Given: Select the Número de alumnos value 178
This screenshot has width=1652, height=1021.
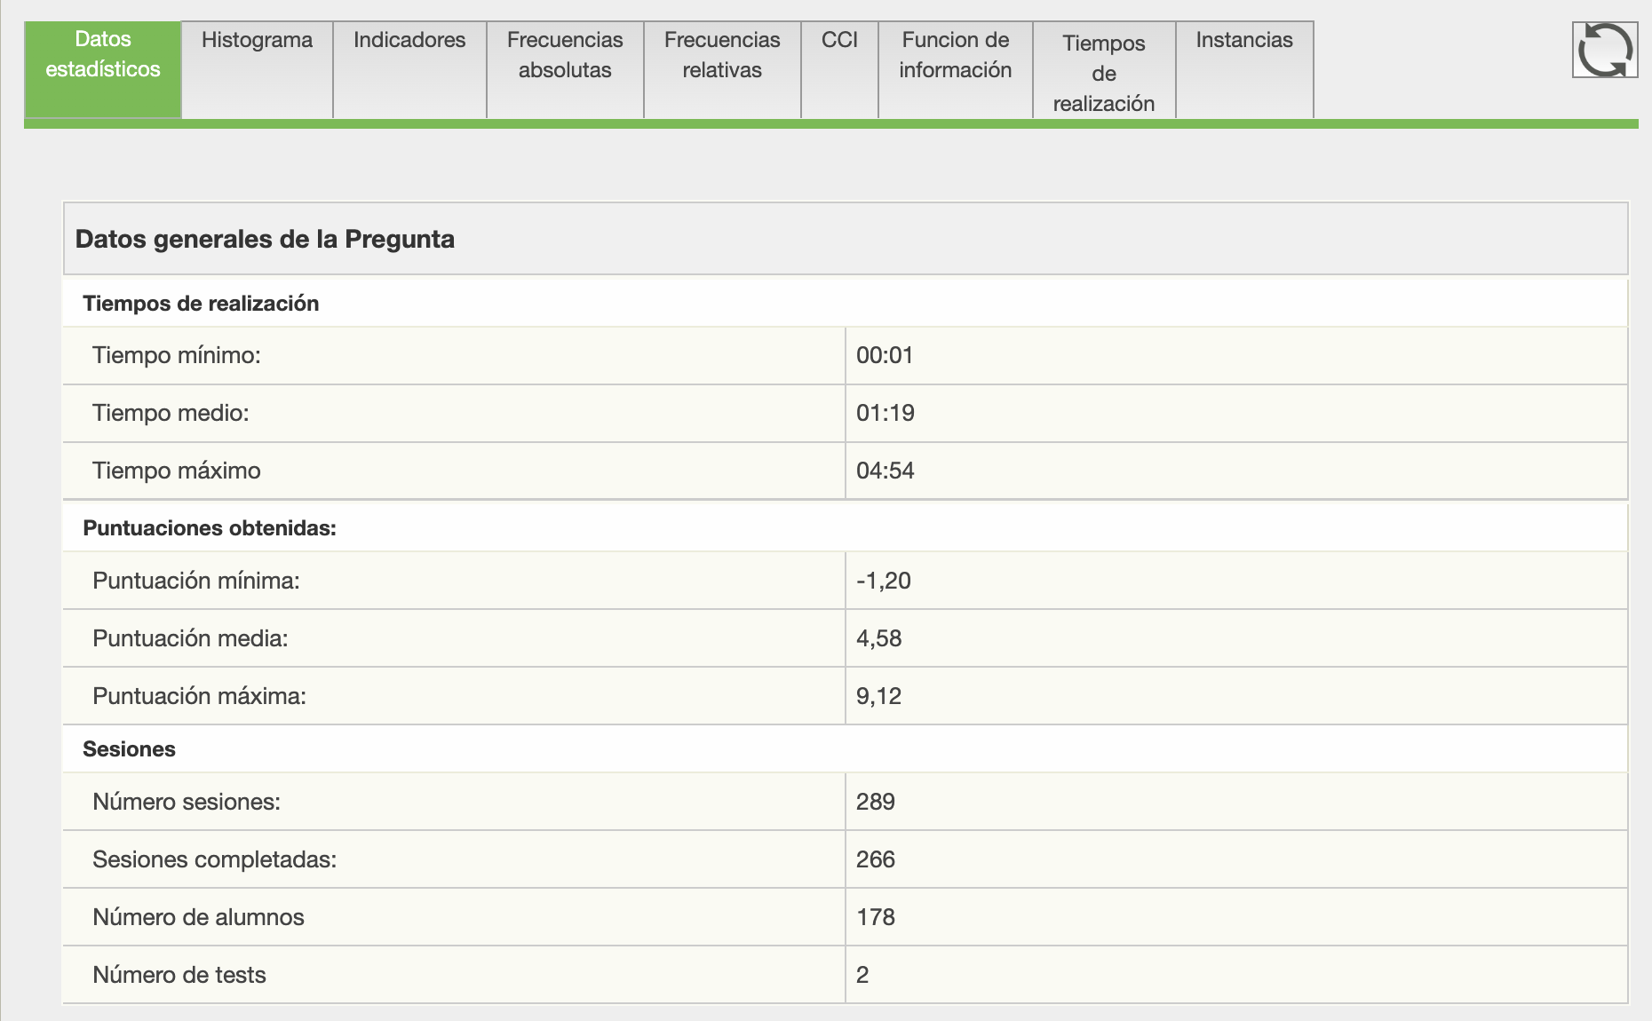Looking at the screenshot, I should [x=875, y=918].
